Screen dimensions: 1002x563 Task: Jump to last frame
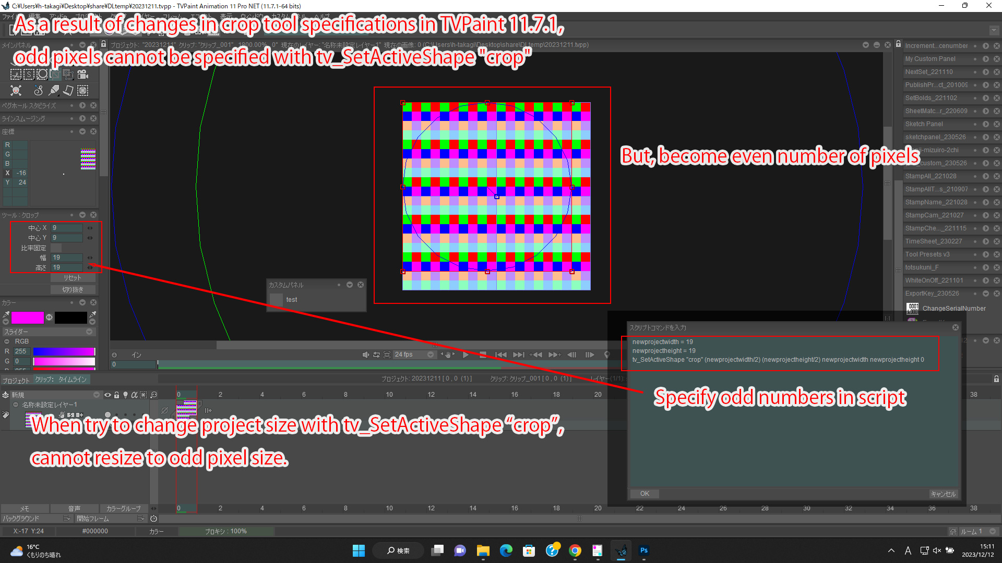coord(518,354)
